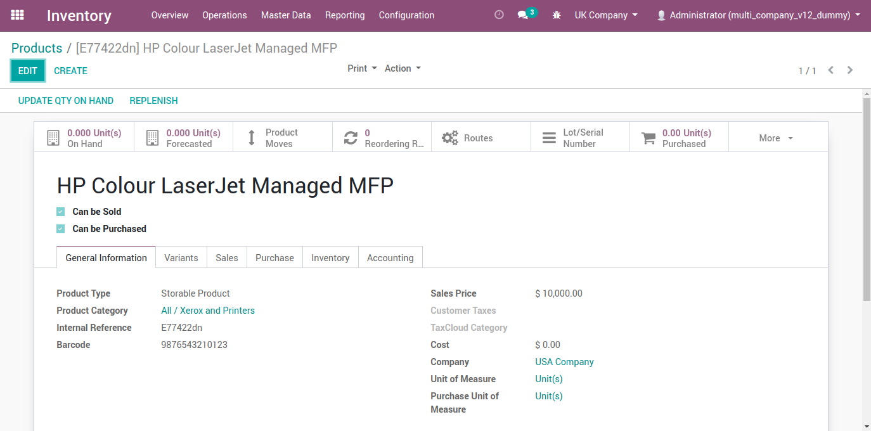871x431 pixels.
Task: Expand the More stat buttons dropdown
Action: pyautogui.click(x=778, y=137)
